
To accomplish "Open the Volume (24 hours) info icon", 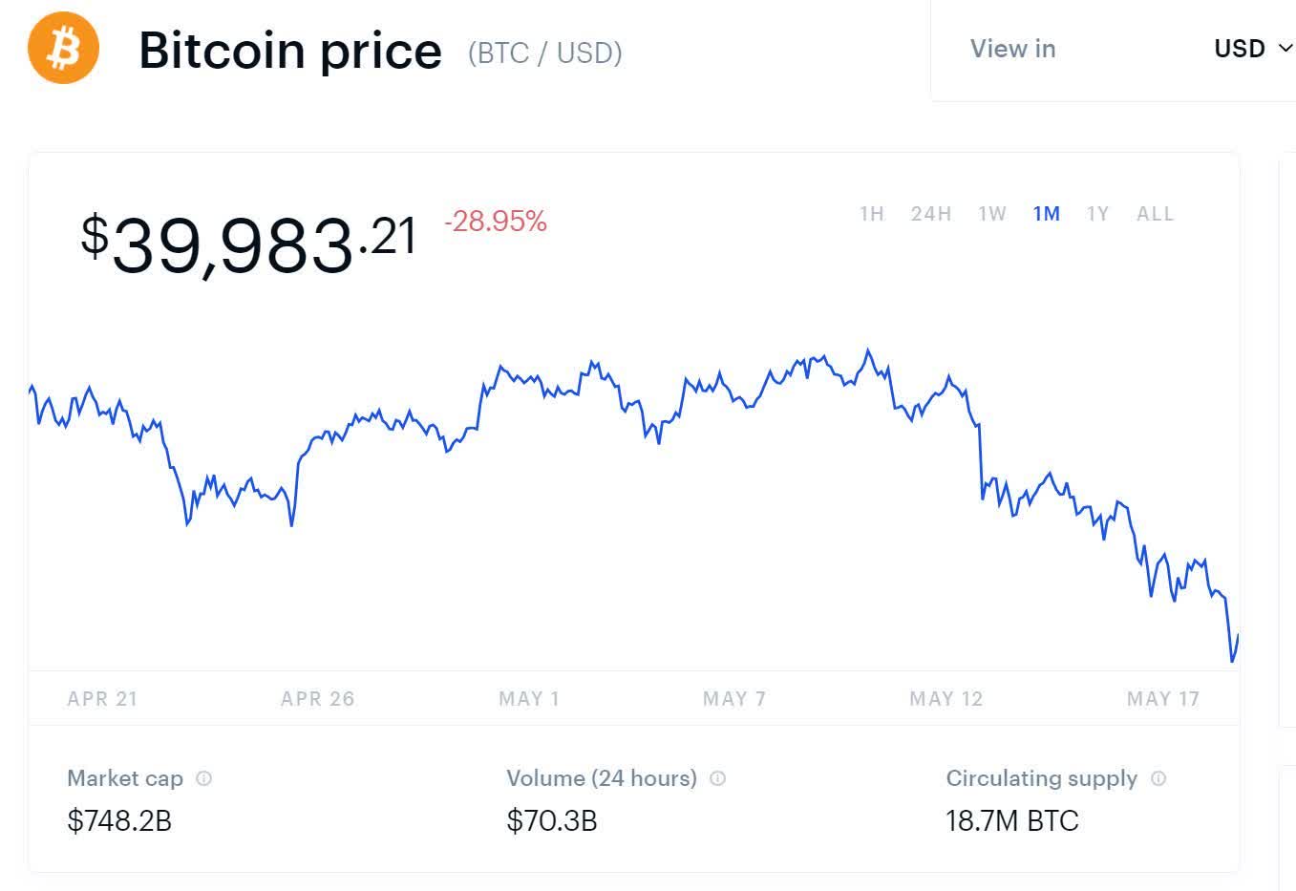I will 717,778.
